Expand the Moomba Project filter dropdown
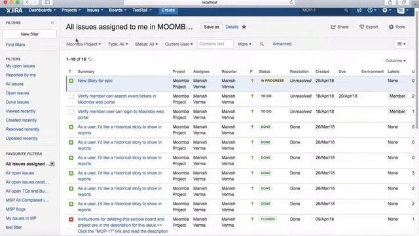This screenshot has width=419, height=236. coord(83,44)
